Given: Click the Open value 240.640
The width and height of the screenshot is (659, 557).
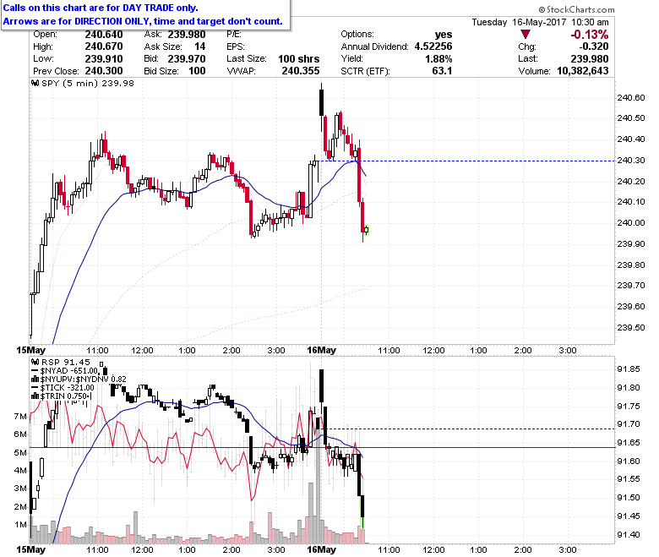Looking at the screenshot, I should point(104,35).
